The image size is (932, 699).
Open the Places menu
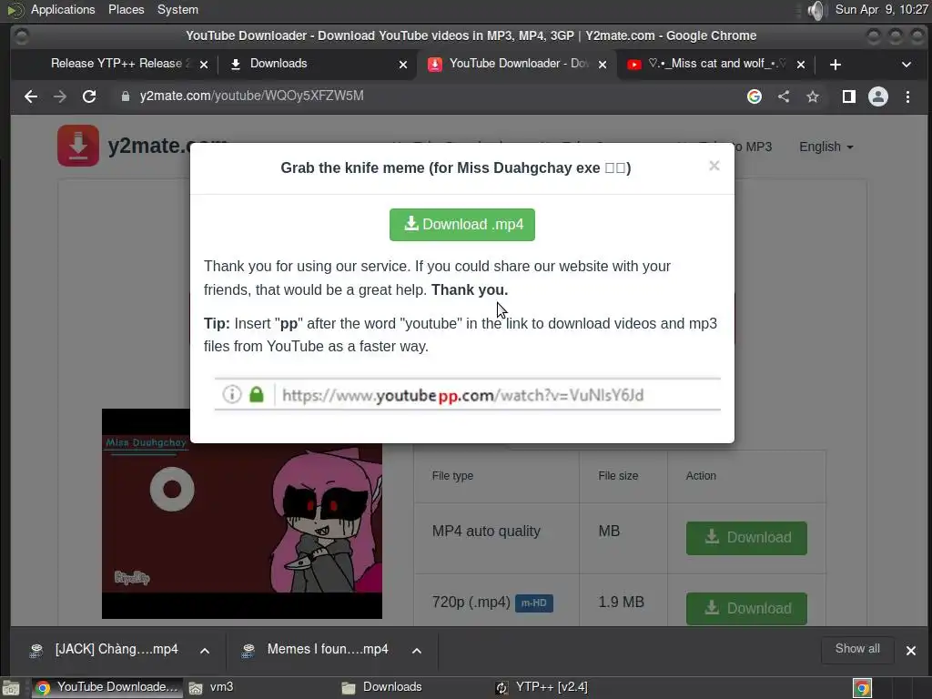126,9
